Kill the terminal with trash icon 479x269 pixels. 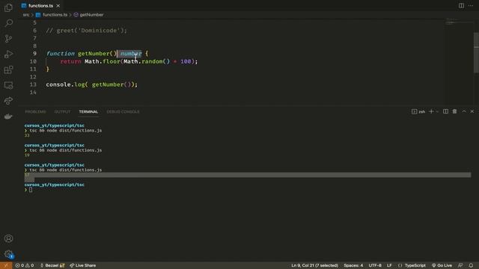(x=454, y=111)
